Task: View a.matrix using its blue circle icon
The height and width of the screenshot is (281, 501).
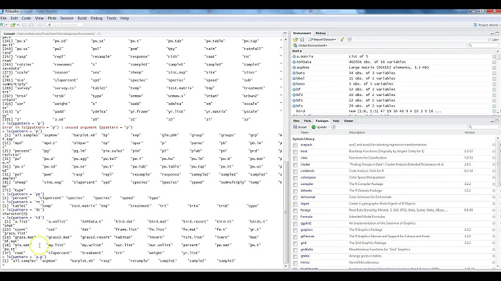Action: pos(294,56)
